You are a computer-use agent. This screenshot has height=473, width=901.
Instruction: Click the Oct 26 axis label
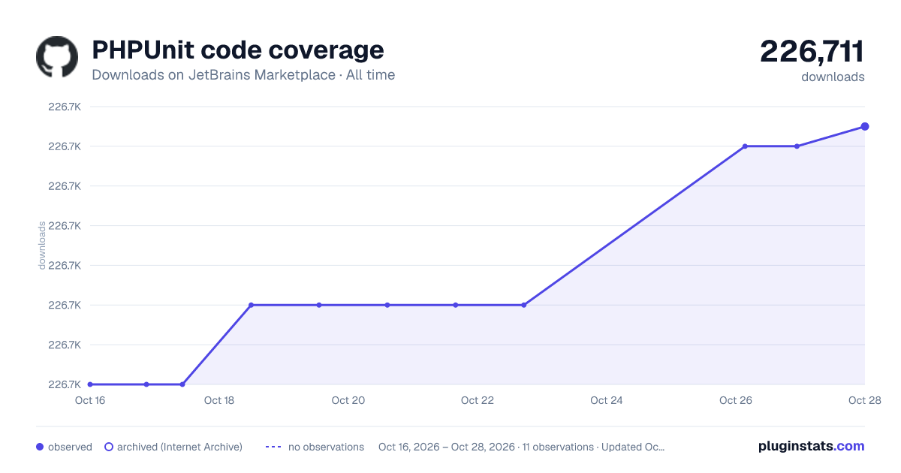[x=736, y=400]
